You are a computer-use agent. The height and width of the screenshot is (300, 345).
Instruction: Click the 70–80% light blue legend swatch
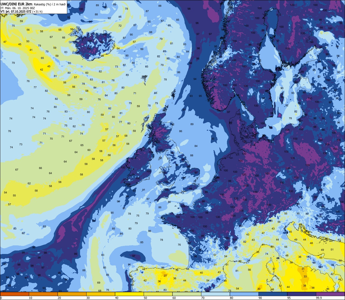pyautogui.click(x=215, y=294)
